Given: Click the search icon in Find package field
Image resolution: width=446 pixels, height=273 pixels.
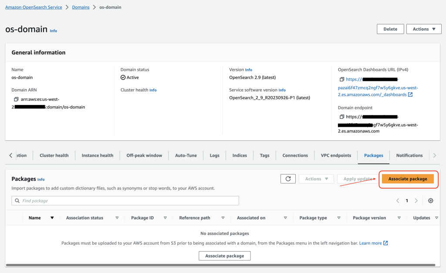Looking at the screenshot, I should [x=17, y=201].
